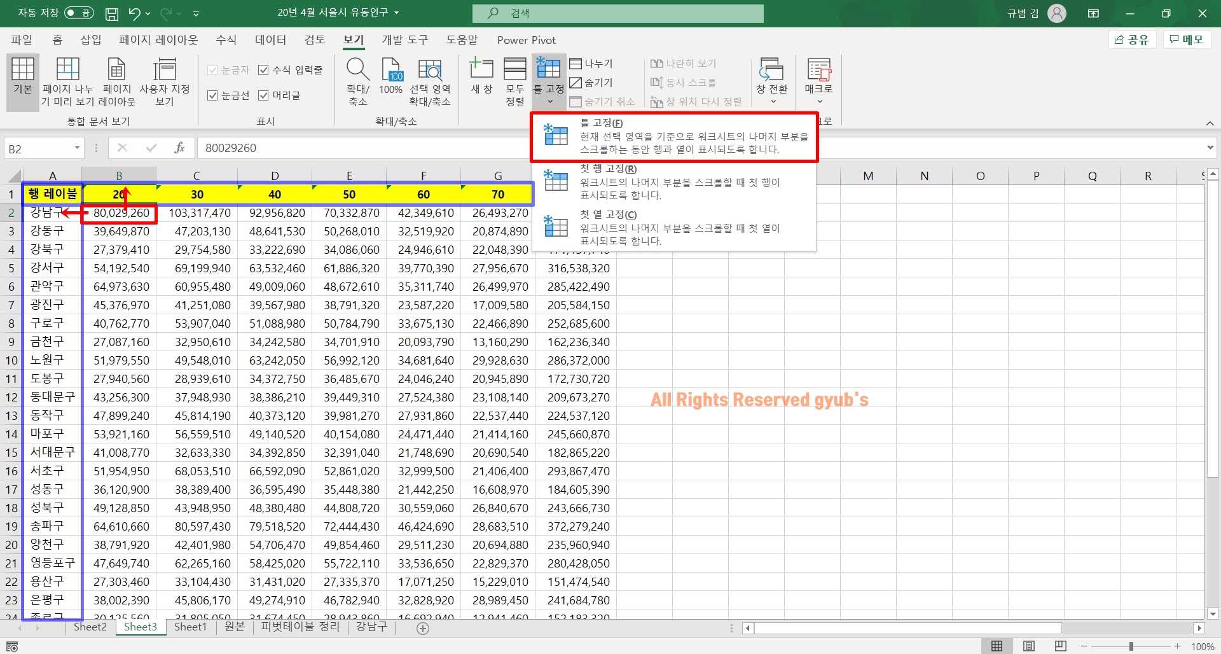Viewport: 1221px width, 654px height.
Task: Open 창 전환 dropdown arrow
Action: tap(773, 102)
